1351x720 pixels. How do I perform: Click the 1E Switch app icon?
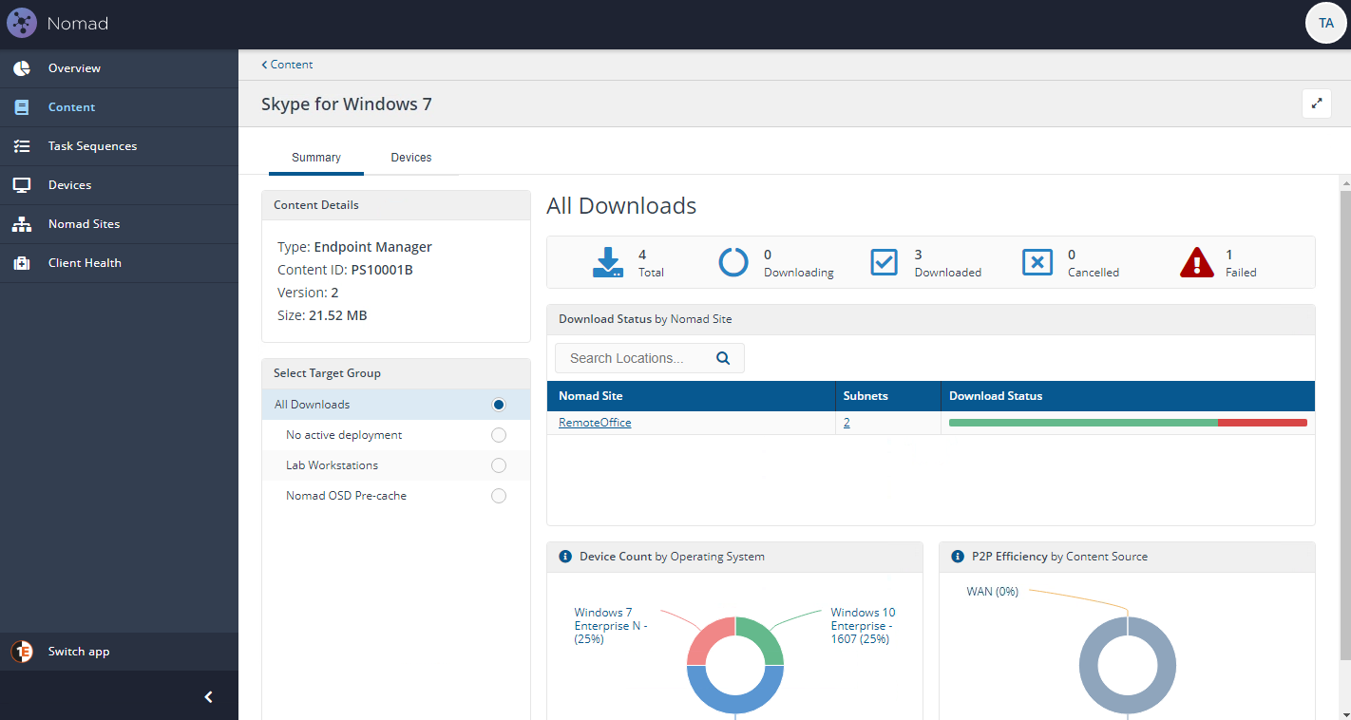[x=22, y=652]
